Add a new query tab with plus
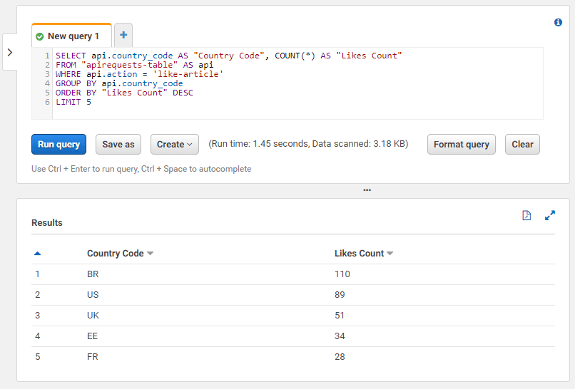 (123, 35)
